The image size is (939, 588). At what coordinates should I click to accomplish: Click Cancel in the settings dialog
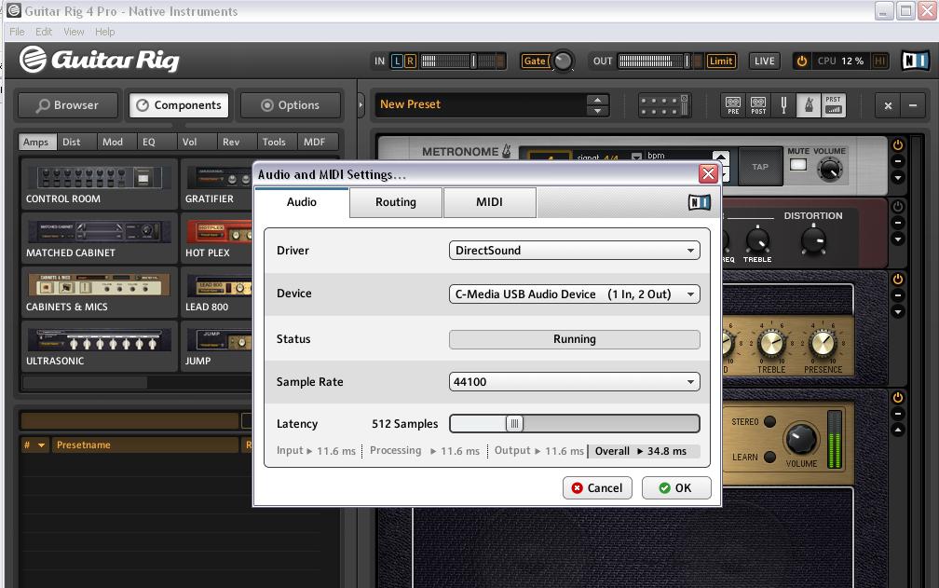pos(597,488)
